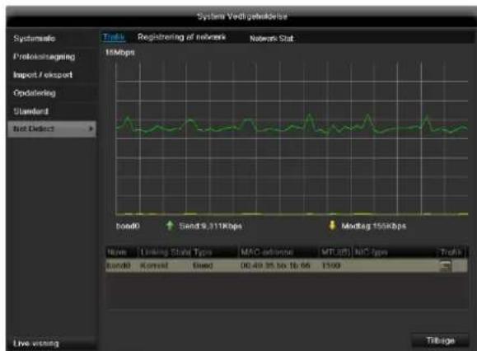Click the Linking State column header
Viewport: 477px width, 351px height.
tap(161, 252)
